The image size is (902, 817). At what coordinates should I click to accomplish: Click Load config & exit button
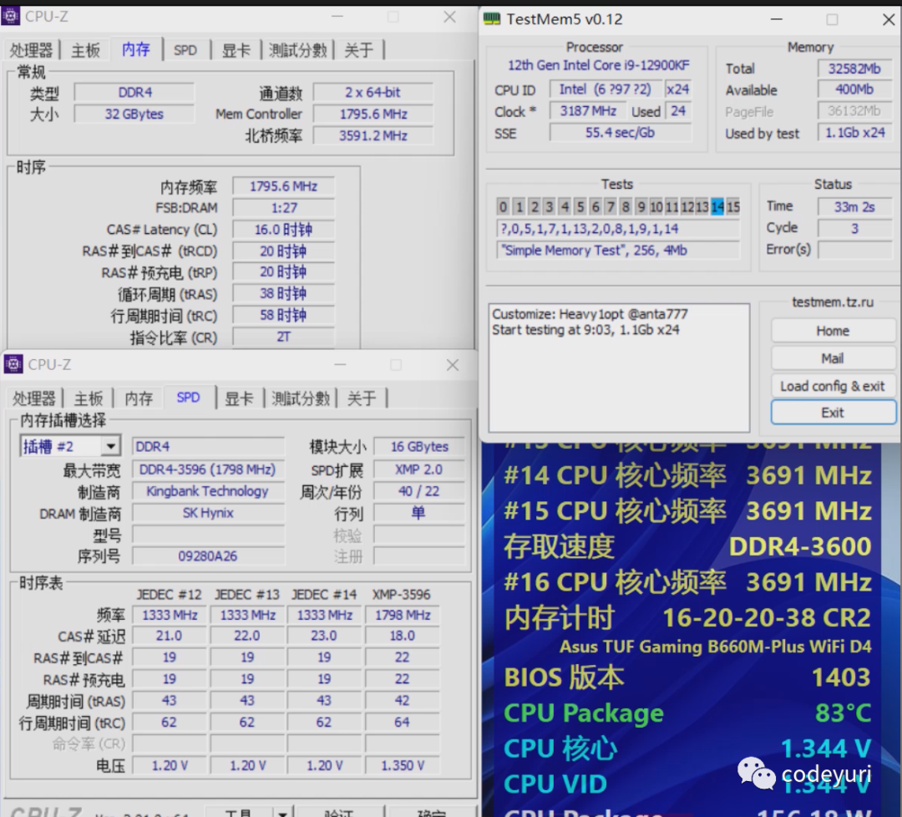pyautogui.click(x=833, y=386)
